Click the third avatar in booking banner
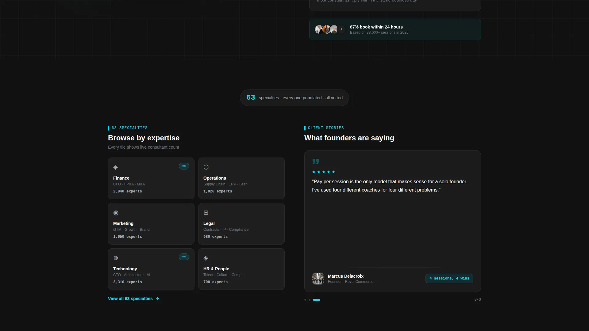 click(x=334, y=29)
